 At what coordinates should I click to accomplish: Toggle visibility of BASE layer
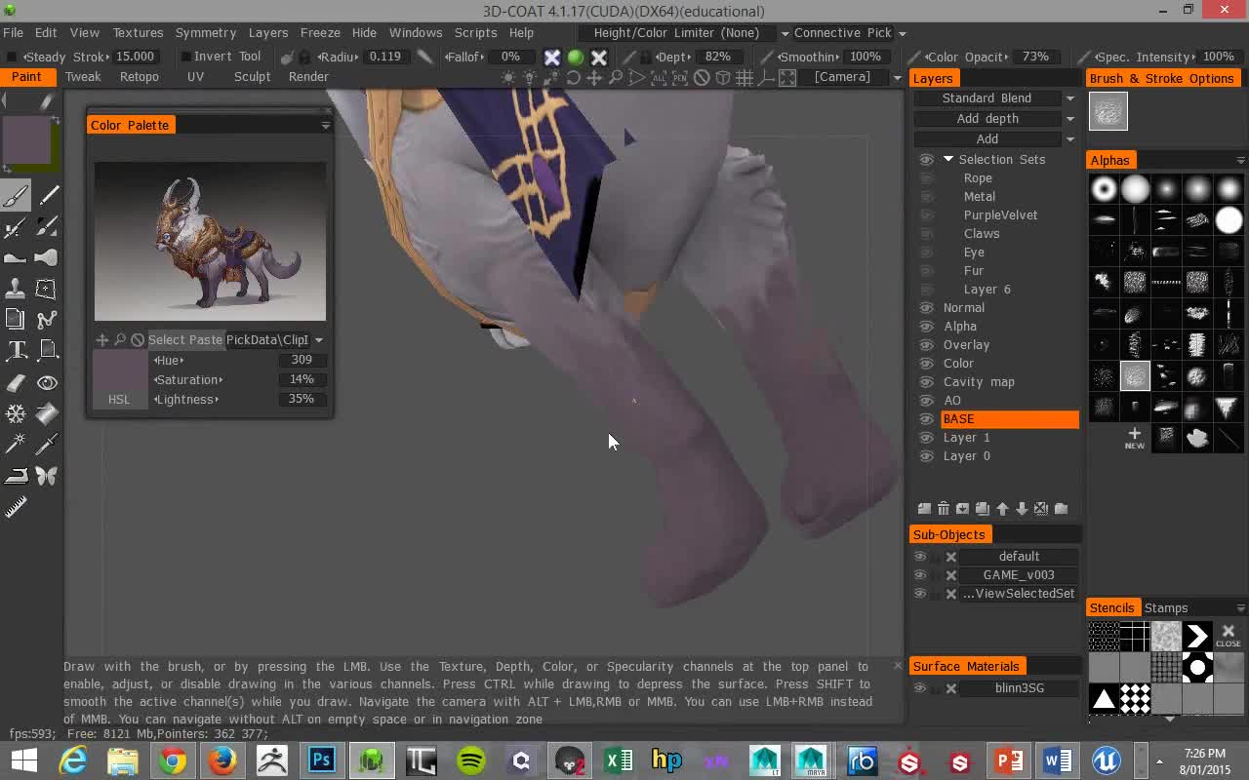pyautogui.click(x=926, y=419)
